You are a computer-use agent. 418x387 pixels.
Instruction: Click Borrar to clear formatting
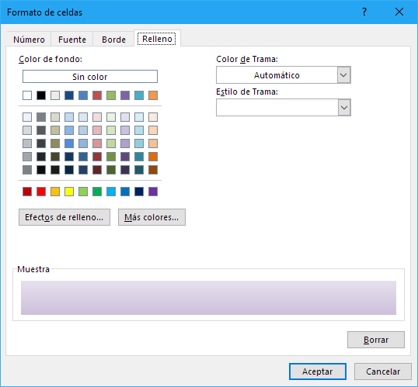[376, 340]
